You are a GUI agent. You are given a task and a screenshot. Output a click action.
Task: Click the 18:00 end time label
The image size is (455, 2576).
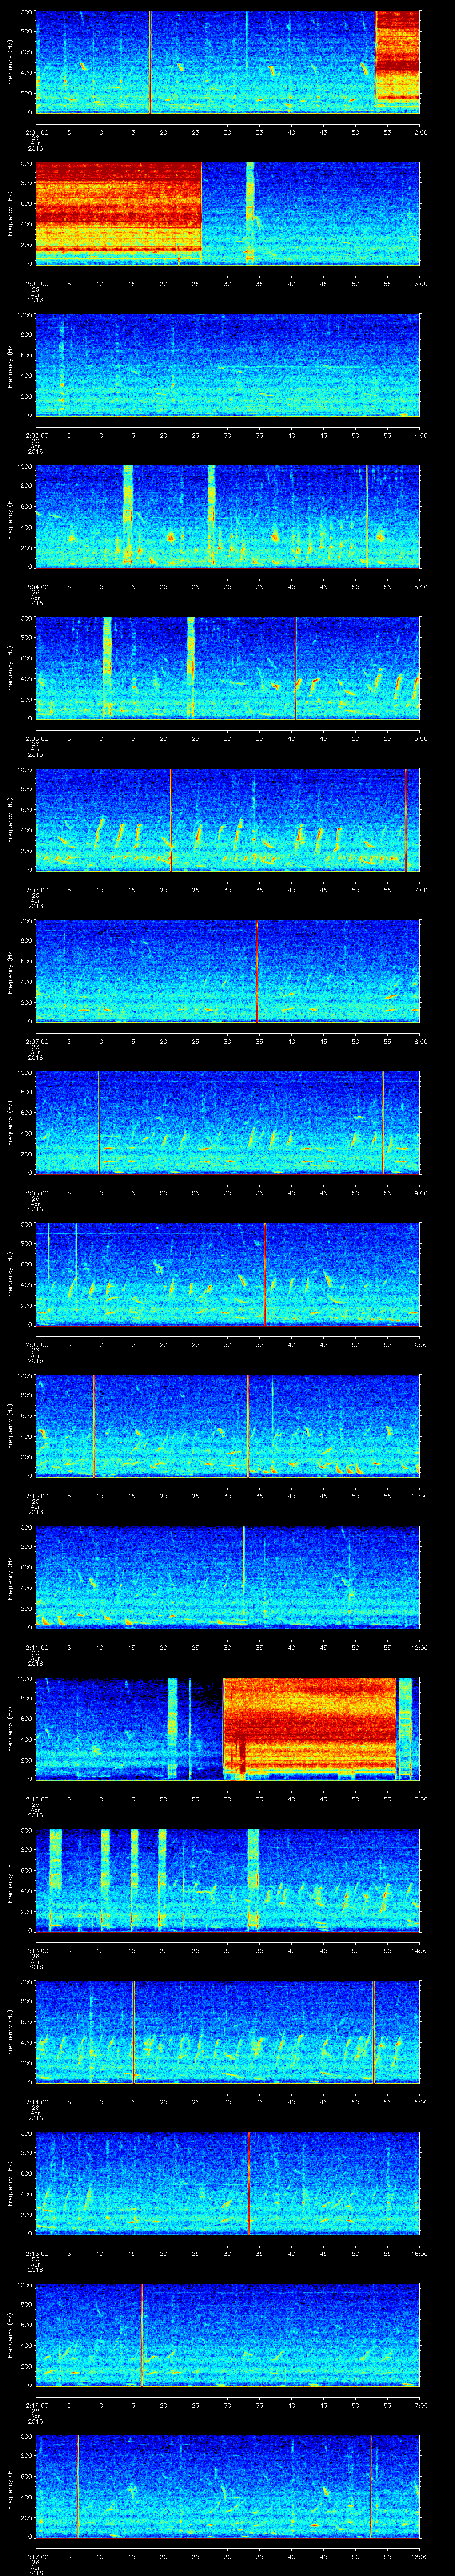tap(419, 2558)
